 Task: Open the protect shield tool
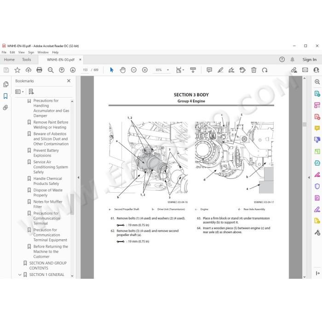point(317,186)
